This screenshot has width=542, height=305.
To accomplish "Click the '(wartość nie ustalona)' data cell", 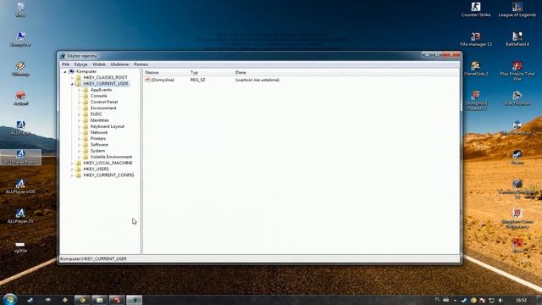I will 257,80.
